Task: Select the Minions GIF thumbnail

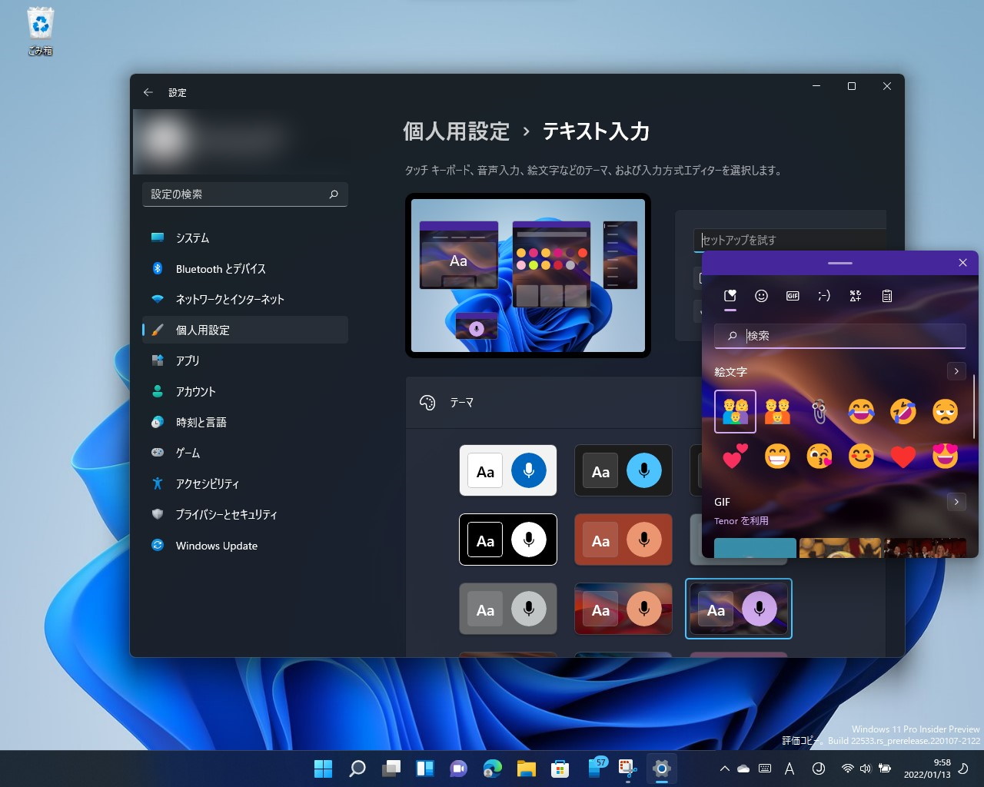Action: [841, 547]
